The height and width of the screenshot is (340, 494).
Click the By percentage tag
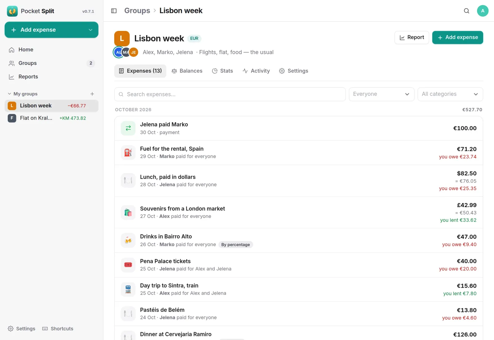pos(236,245)
